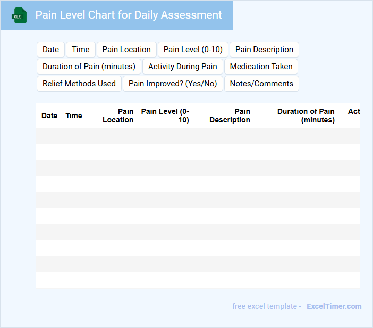Select the Relief Methods Used tag
373x328 pixels.
79,84
